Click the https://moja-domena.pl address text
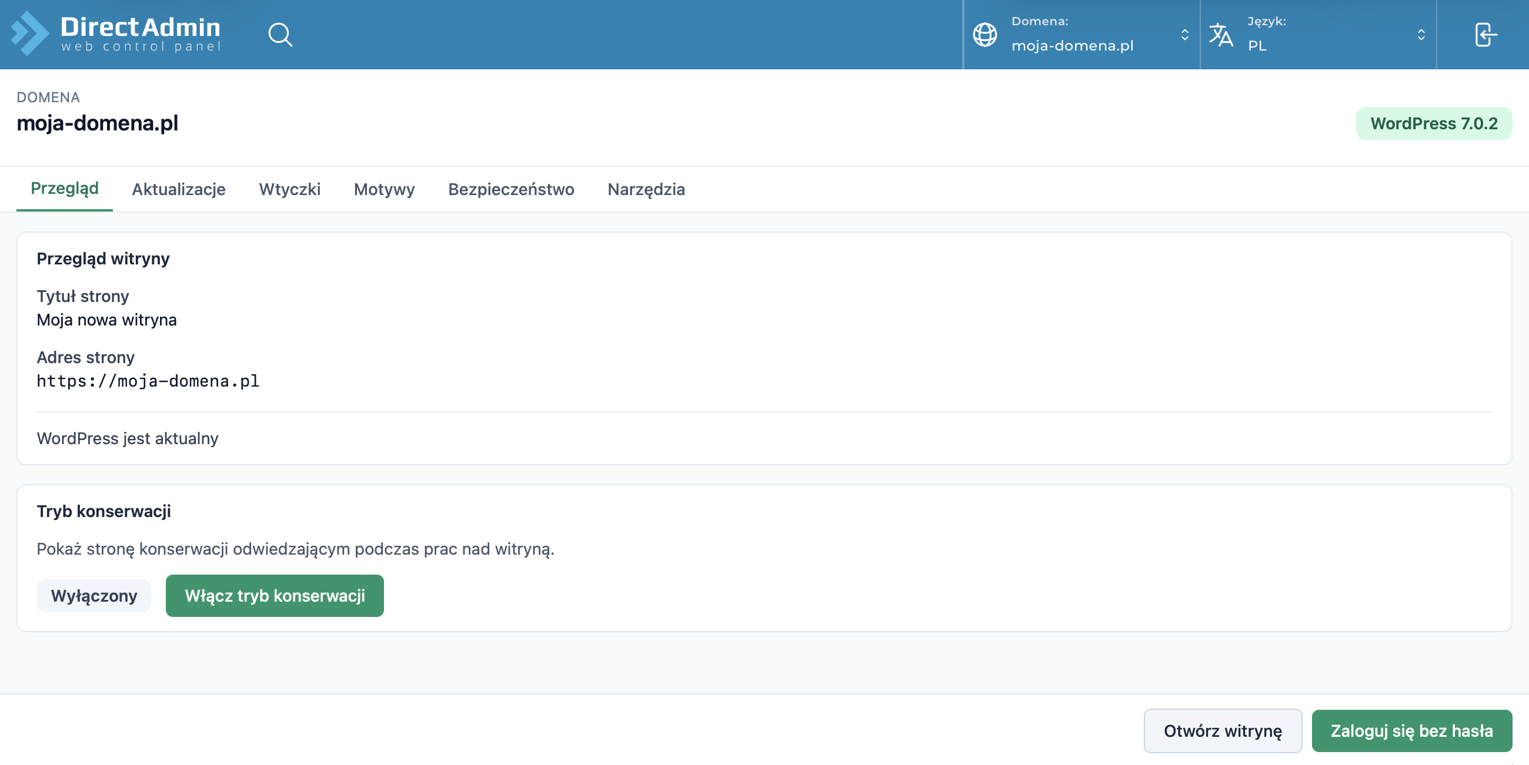 pyautogui.click(x=148, y=381)
